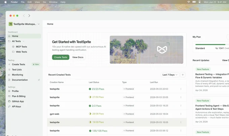Go back with the left arrow
The height and width of the screenshot is (136, 229).
coord(24,15)
